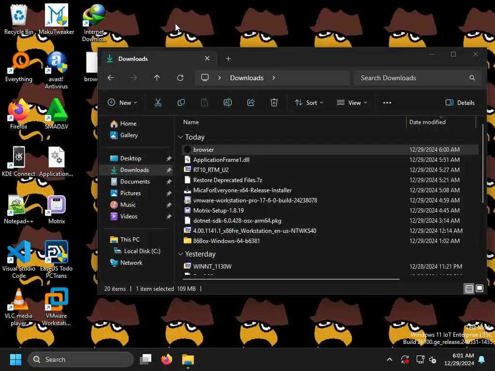Click the search magnifier icon in Explorer

pyautogui.click(x=472, y=78)
